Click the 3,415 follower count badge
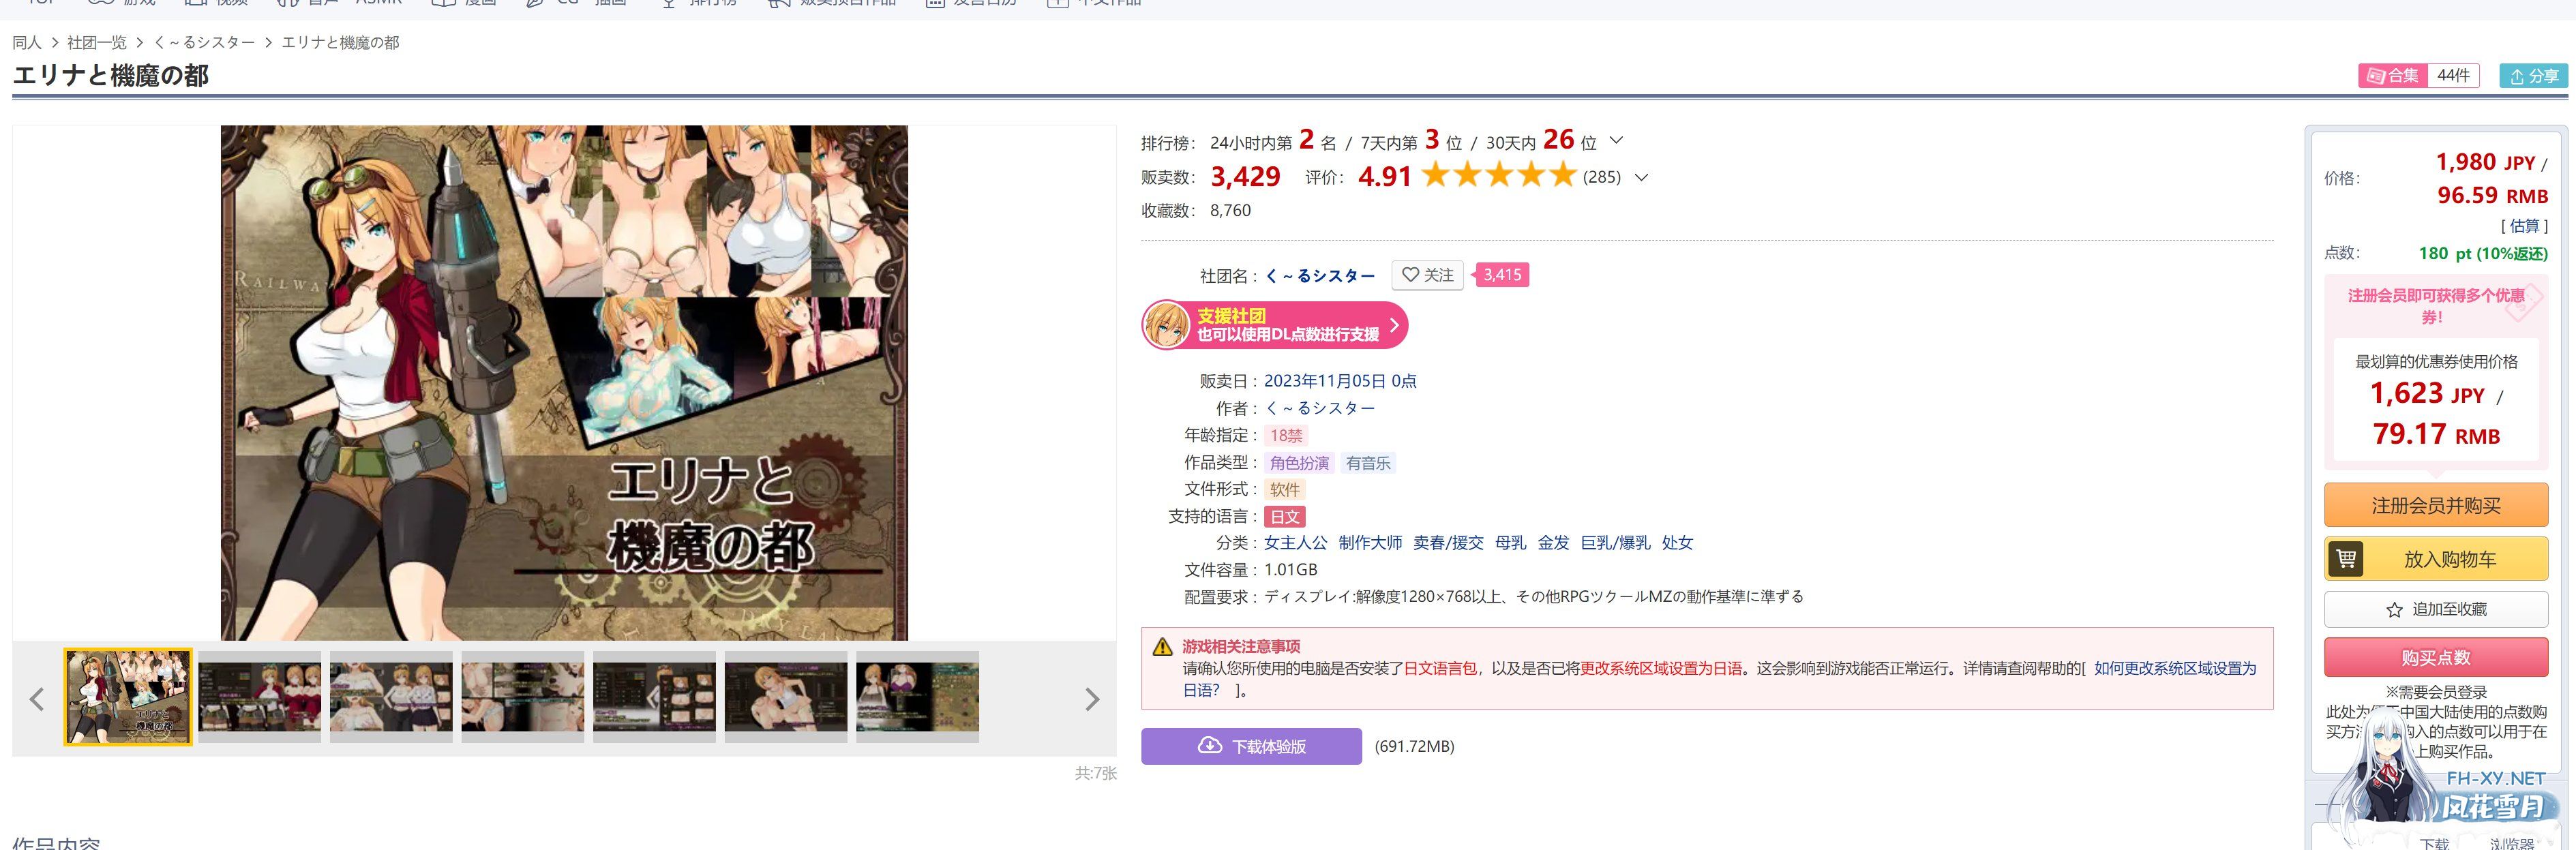 (1502, 275)
